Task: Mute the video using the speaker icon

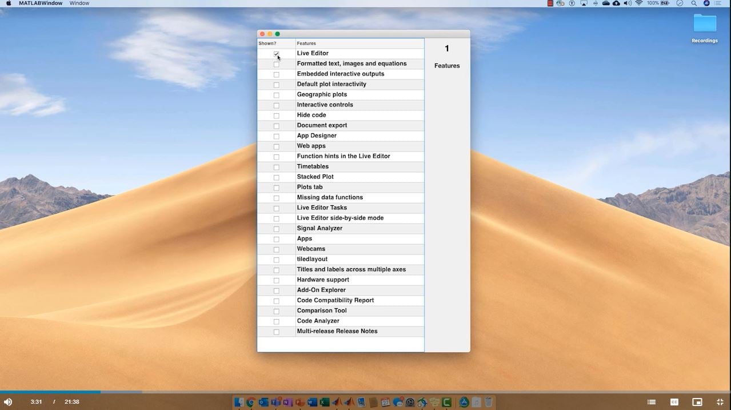Action: (x=8, y=402)
